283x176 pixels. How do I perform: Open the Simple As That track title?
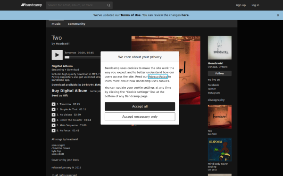point(68,109)
